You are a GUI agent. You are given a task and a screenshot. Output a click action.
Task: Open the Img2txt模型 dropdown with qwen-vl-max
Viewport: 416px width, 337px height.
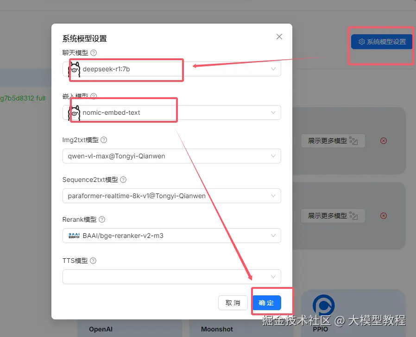172,156
